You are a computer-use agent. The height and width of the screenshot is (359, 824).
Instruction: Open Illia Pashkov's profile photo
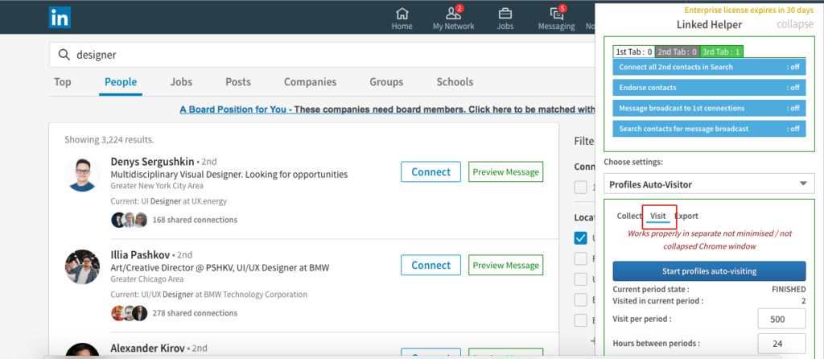point(82,266)
